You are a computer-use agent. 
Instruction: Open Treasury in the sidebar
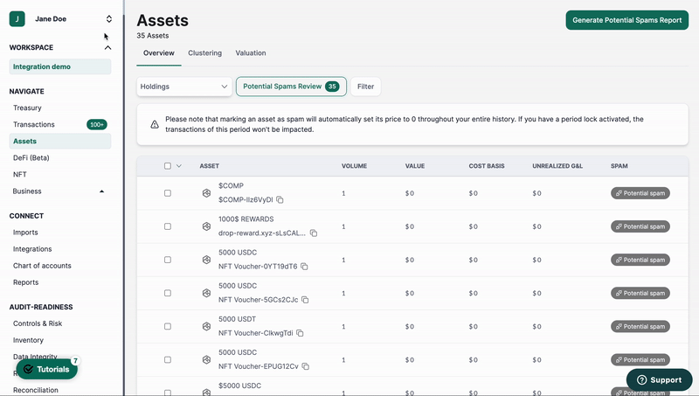pyautogui.click(x=27, y=108)
